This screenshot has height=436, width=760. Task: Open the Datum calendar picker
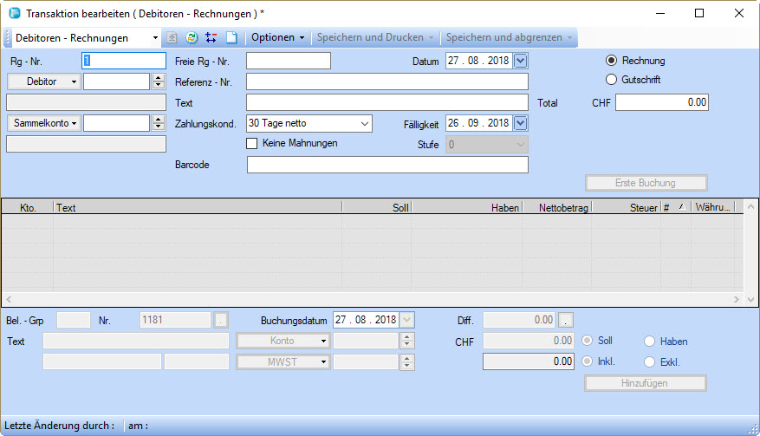coord(520,61)
